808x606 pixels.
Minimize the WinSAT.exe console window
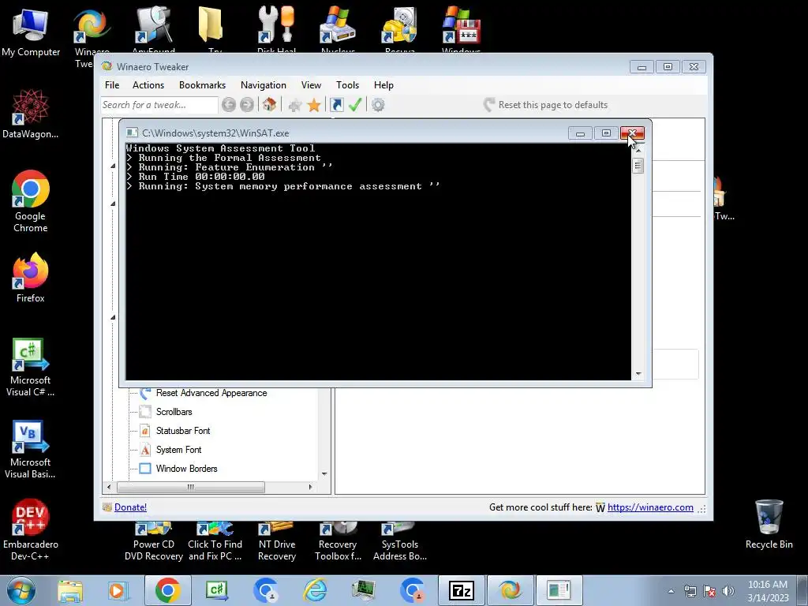pos(580,133)
